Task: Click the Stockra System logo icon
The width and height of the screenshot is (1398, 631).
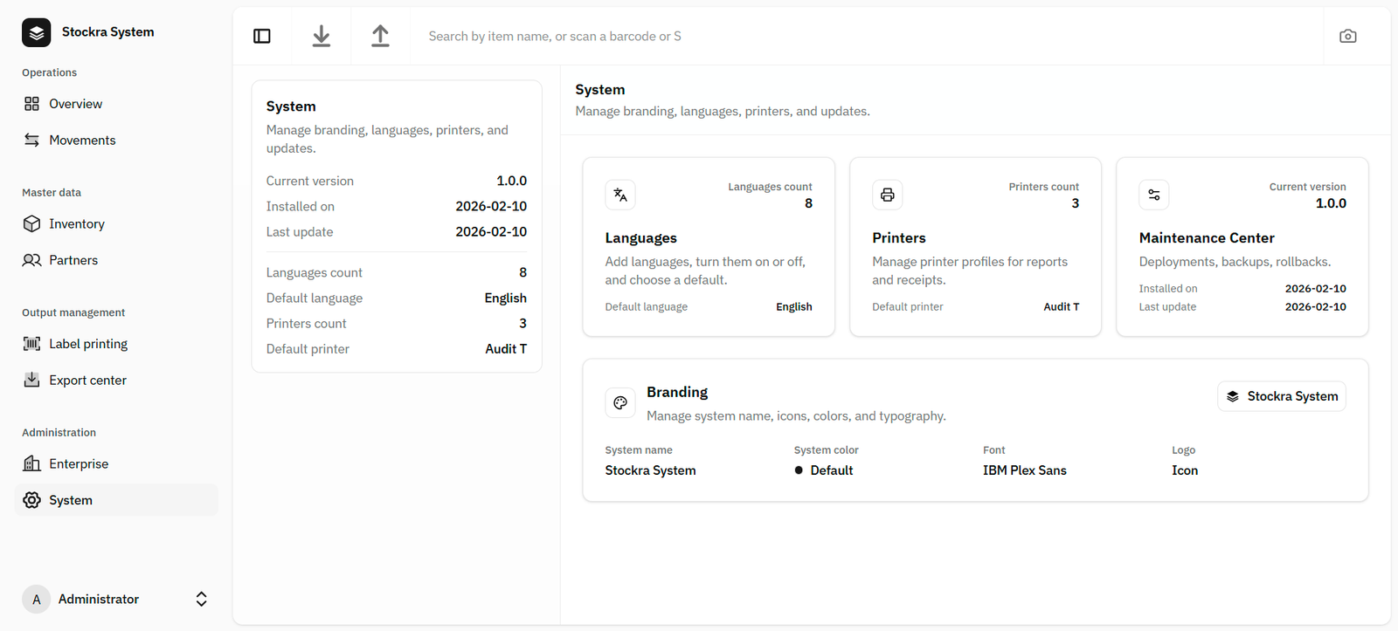Action: [x=37, y=32]
